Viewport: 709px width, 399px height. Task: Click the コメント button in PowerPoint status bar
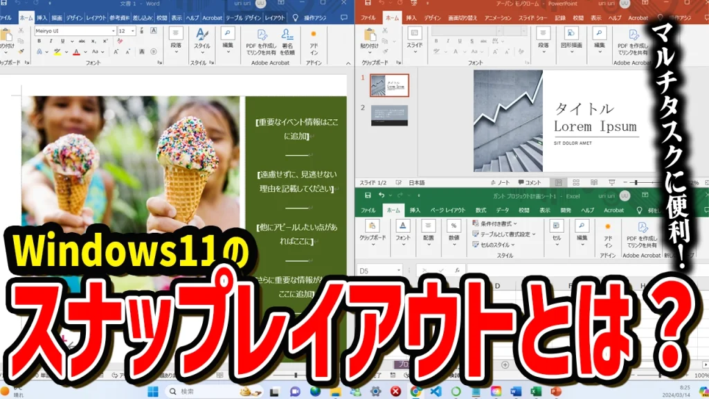click(530, 183)
